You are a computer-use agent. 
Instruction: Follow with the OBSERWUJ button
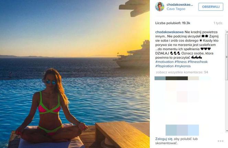[211, 7]
